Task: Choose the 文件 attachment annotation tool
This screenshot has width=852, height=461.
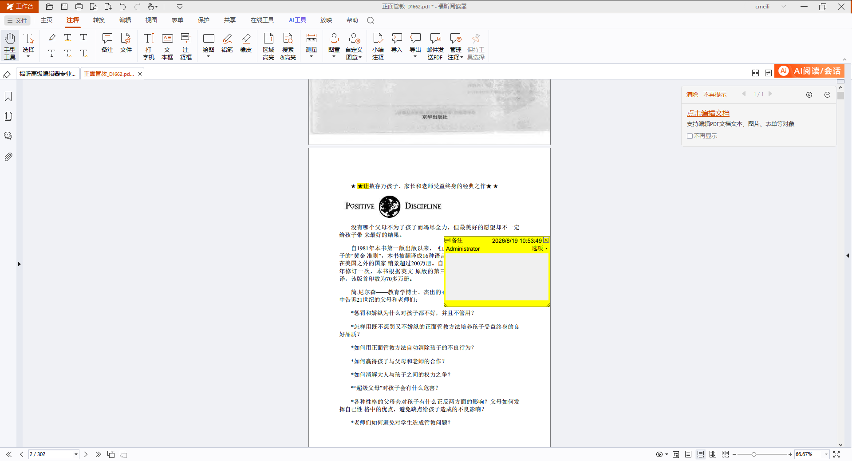Action: [126, 43]
